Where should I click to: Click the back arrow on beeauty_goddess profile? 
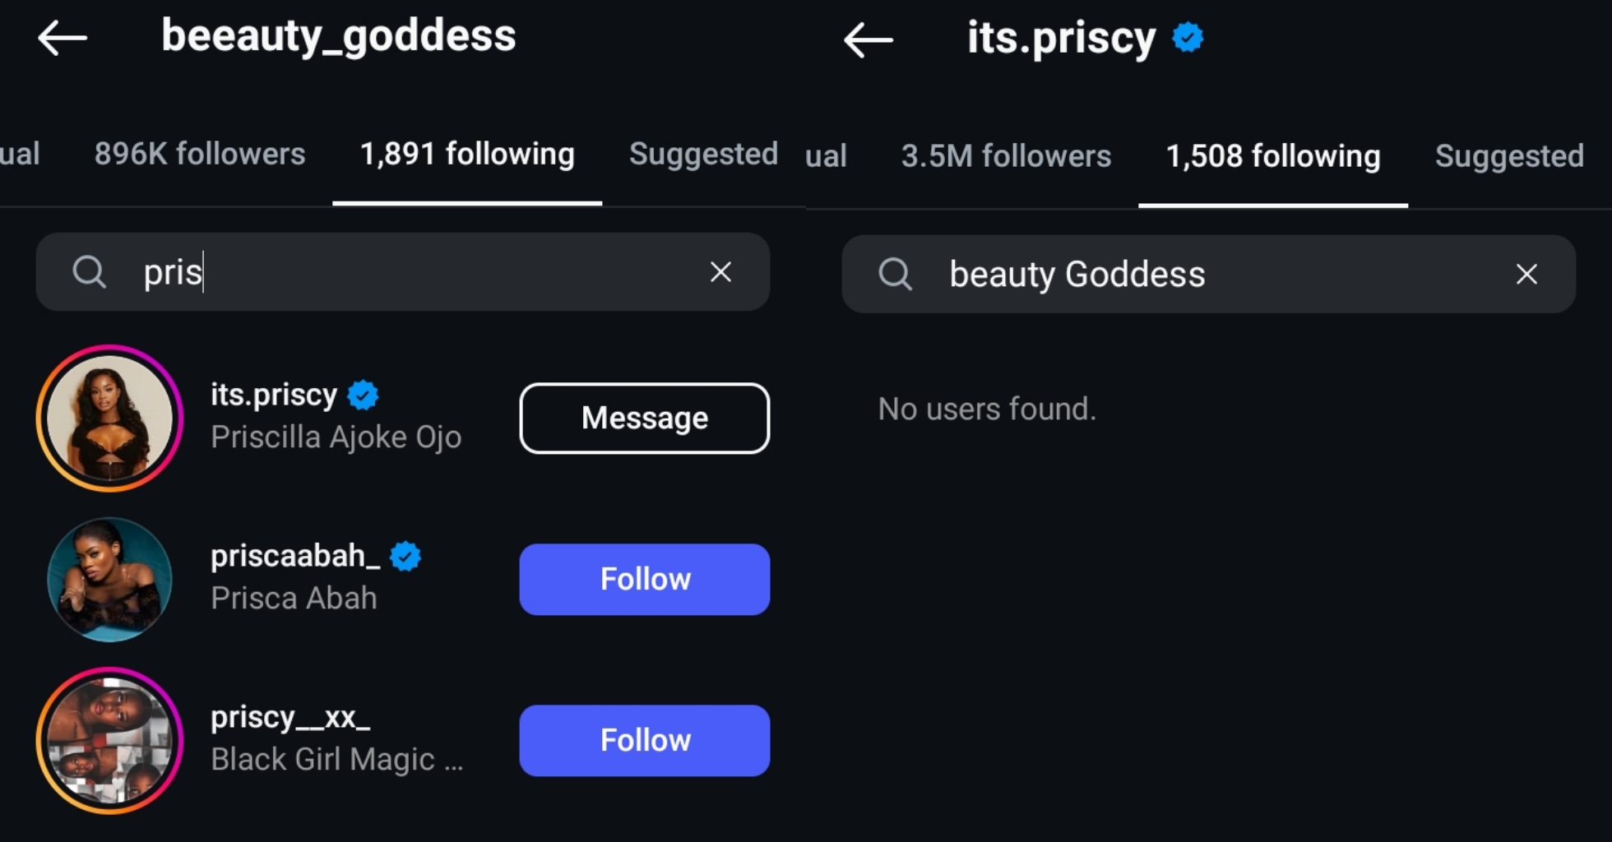click(x=62, y=37)
